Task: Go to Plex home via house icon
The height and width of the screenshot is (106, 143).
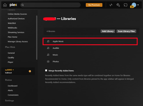Action: click(x=5, y=5)
